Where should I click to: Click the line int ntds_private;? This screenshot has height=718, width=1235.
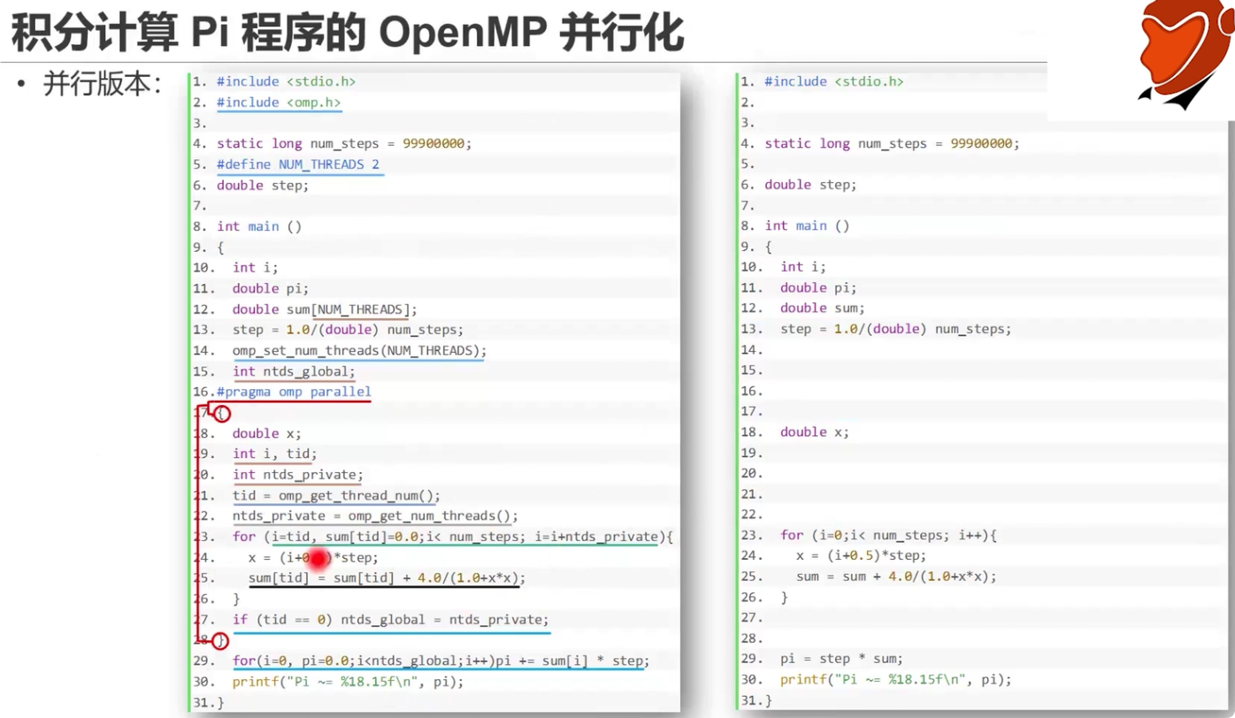tap(297, 475)
